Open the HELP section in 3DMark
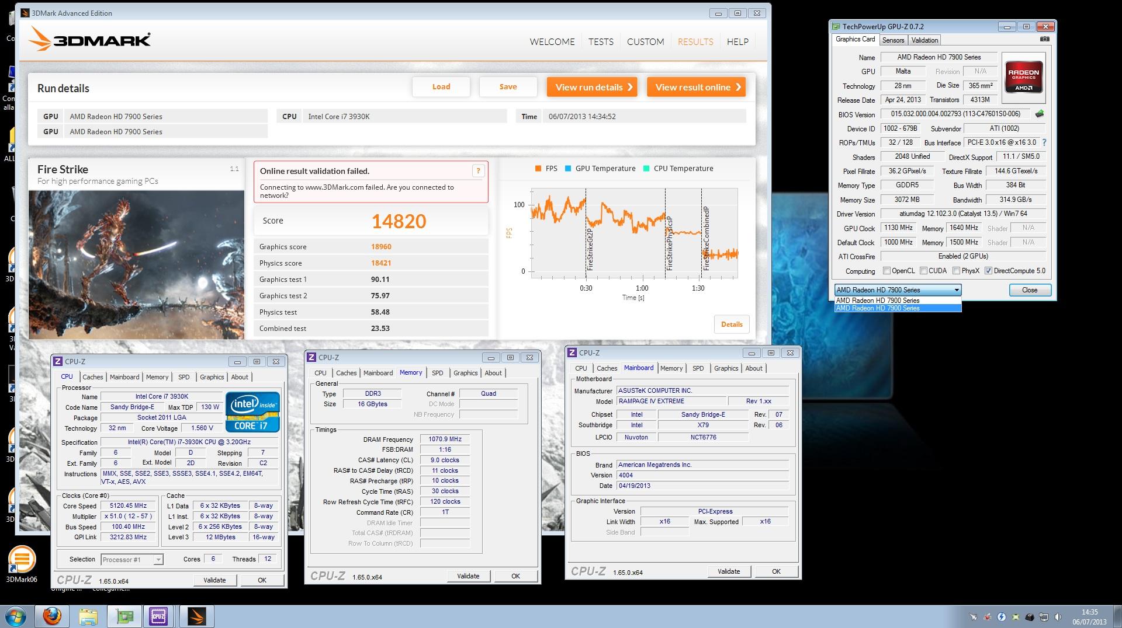This screenshot has width=1122, height=628. [737, 41]
